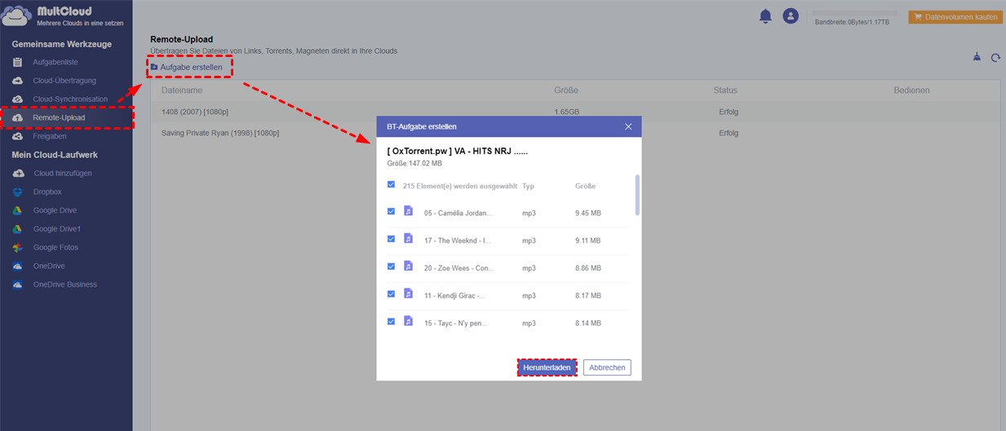The width and height of the screenshot is (1006, 431).
Task: Select Saving Private Ryan (1998) row
Action: tap(576, 133)
